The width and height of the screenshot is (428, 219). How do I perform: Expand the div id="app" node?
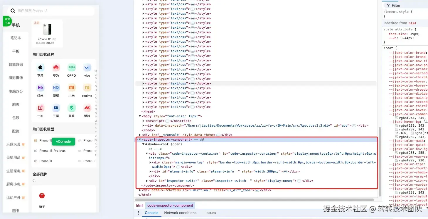[143, 125]
